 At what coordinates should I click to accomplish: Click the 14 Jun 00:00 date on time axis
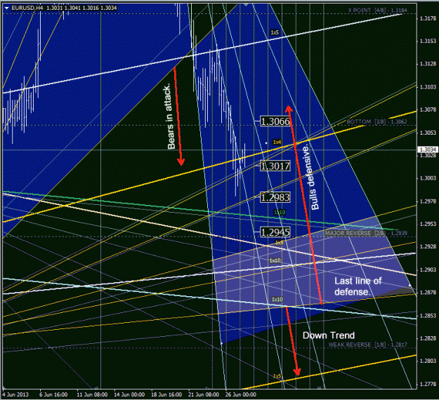(129, 394)
